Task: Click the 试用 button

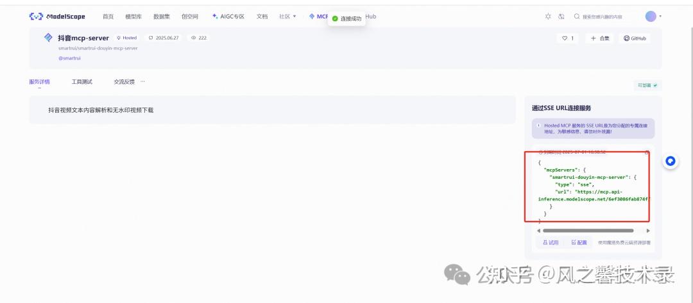Action: [x=551, y=243]
